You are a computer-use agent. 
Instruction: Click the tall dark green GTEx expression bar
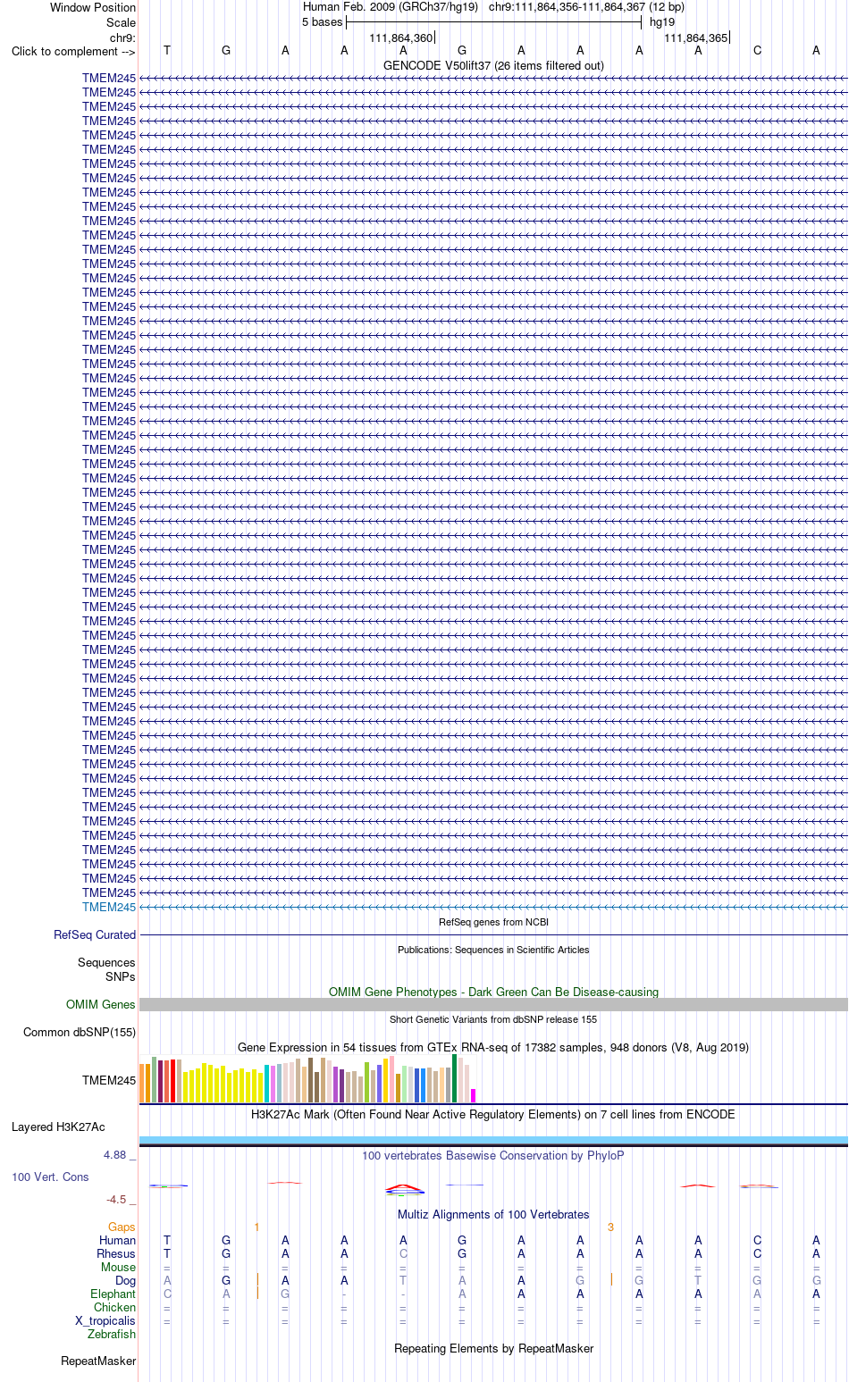[455, 1078]
